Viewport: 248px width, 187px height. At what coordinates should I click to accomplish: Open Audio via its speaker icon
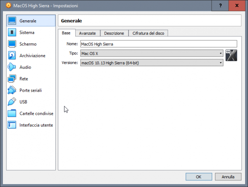[12, 67]
